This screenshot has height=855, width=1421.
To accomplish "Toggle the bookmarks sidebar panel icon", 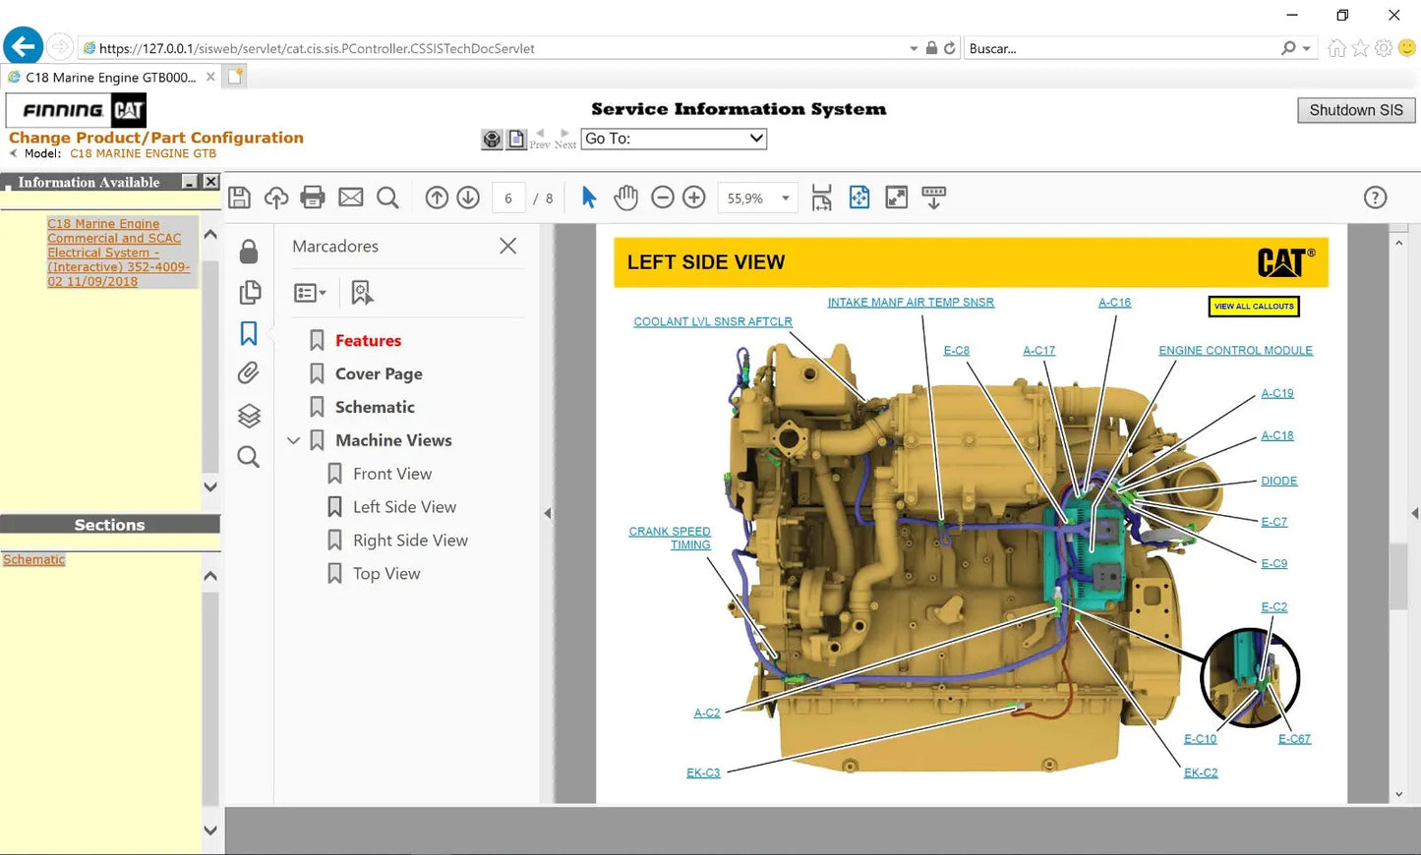I will coord(249,333).
